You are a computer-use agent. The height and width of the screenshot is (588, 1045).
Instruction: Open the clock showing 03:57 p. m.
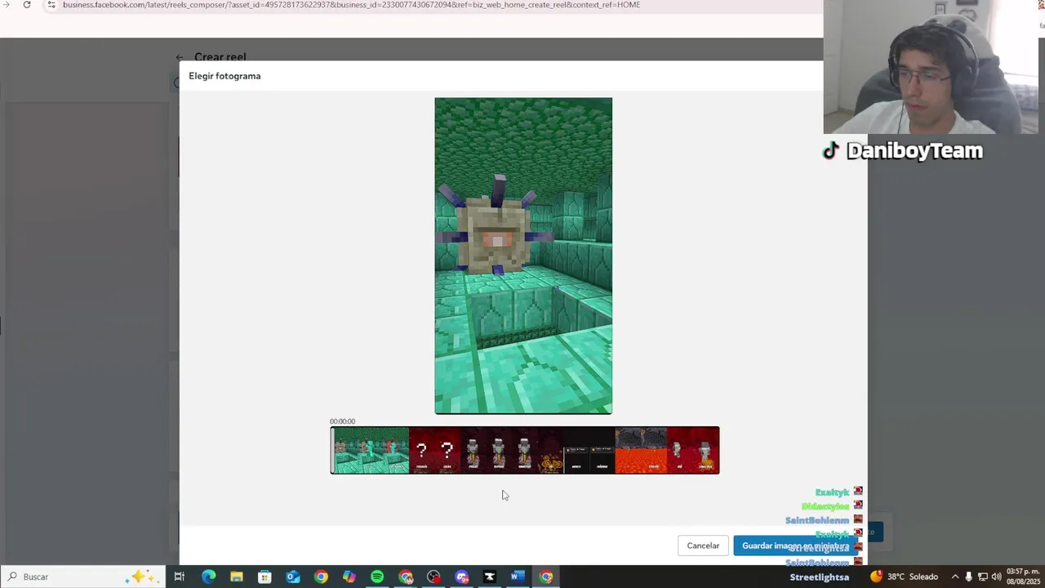tap(1024, 577)
